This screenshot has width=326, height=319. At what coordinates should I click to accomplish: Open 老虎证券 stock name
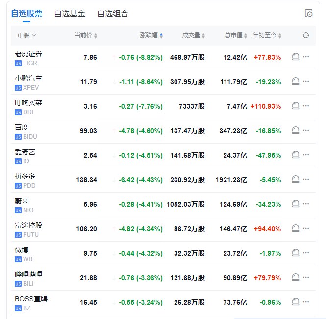pos(28,54)
